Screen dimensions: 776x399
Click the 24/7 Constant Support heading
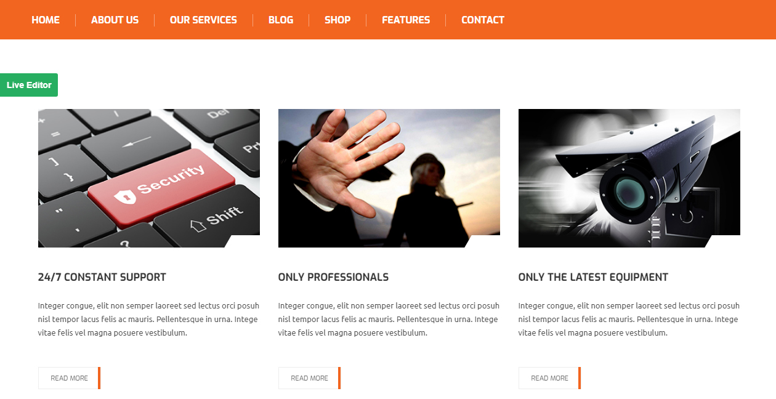[x=102, y=277]
